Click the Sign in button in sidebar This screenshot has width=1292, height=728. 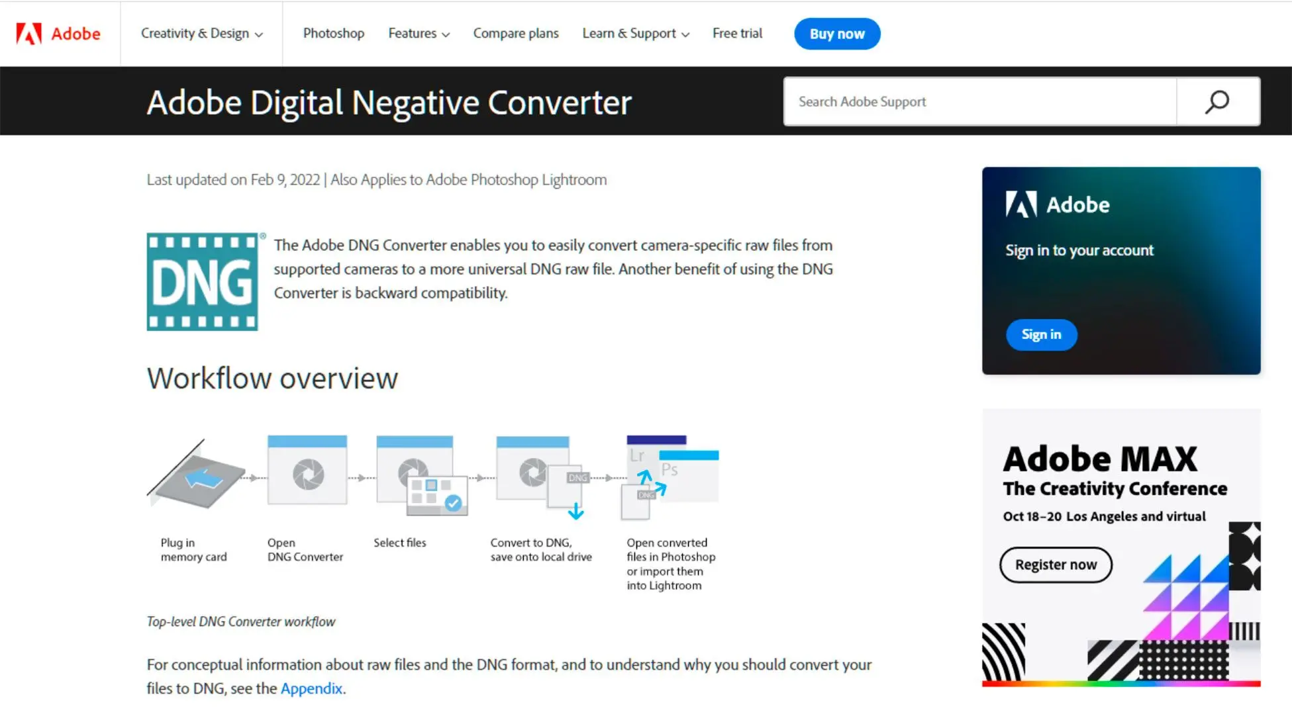[1041, 334]
